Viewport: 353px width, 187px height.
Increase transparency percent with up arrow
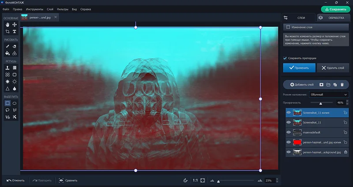[347, 101]
